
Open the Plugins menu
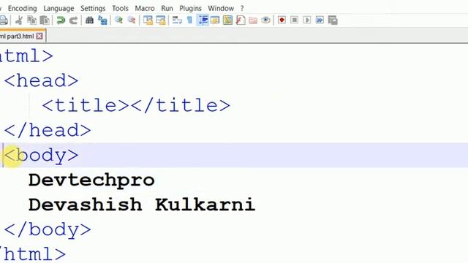click(190, 8)
